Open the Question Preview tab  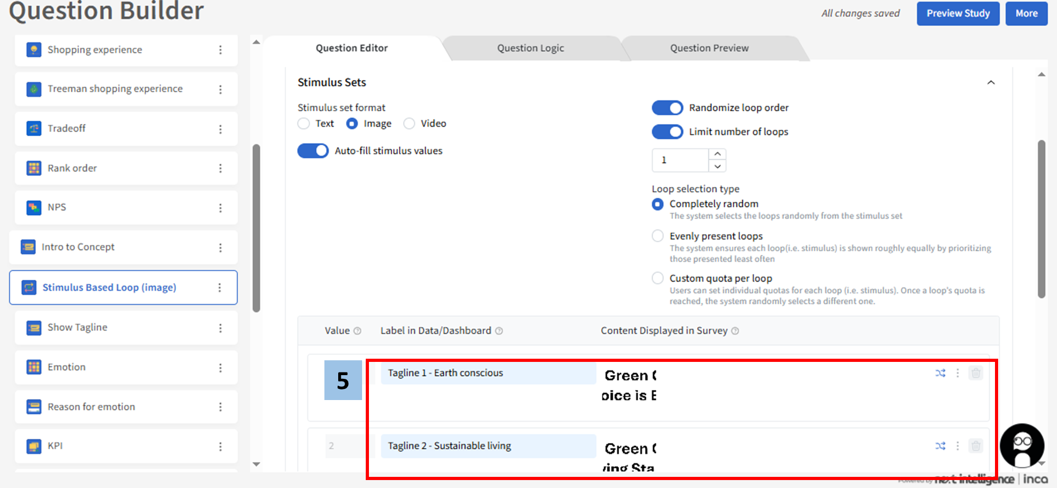pos(709,48)
